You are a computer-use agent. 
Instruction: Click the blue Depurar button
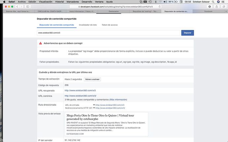point(188,33)
